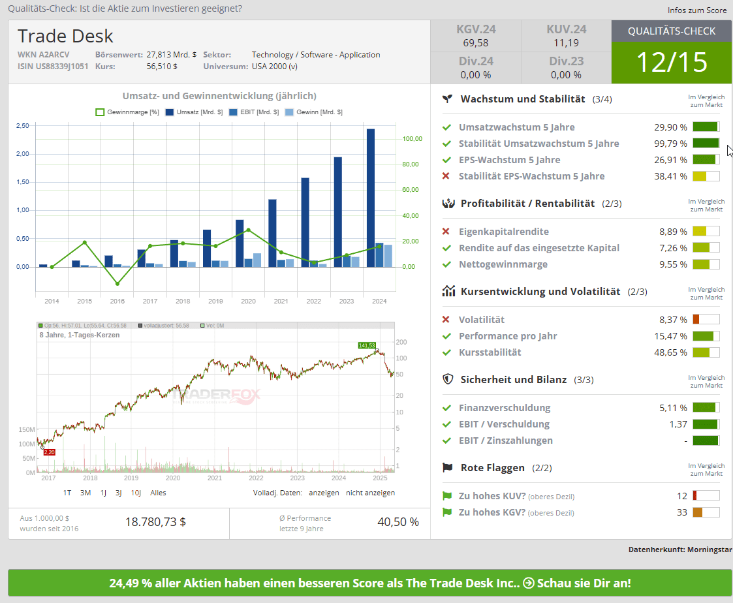Toggle EBIT [Mrd. $] series in chart legend
The width and height of the screenshot is (733, 603).
point(254,112)
